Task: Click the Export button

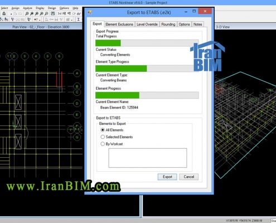Action: (x=167, y=177)
